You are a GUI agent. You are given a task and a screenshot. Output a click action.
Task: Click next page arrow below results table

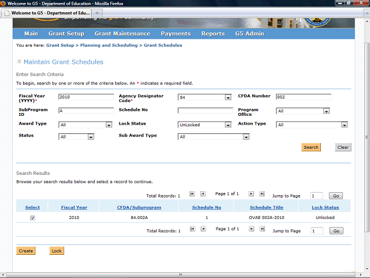click(251, 229)
